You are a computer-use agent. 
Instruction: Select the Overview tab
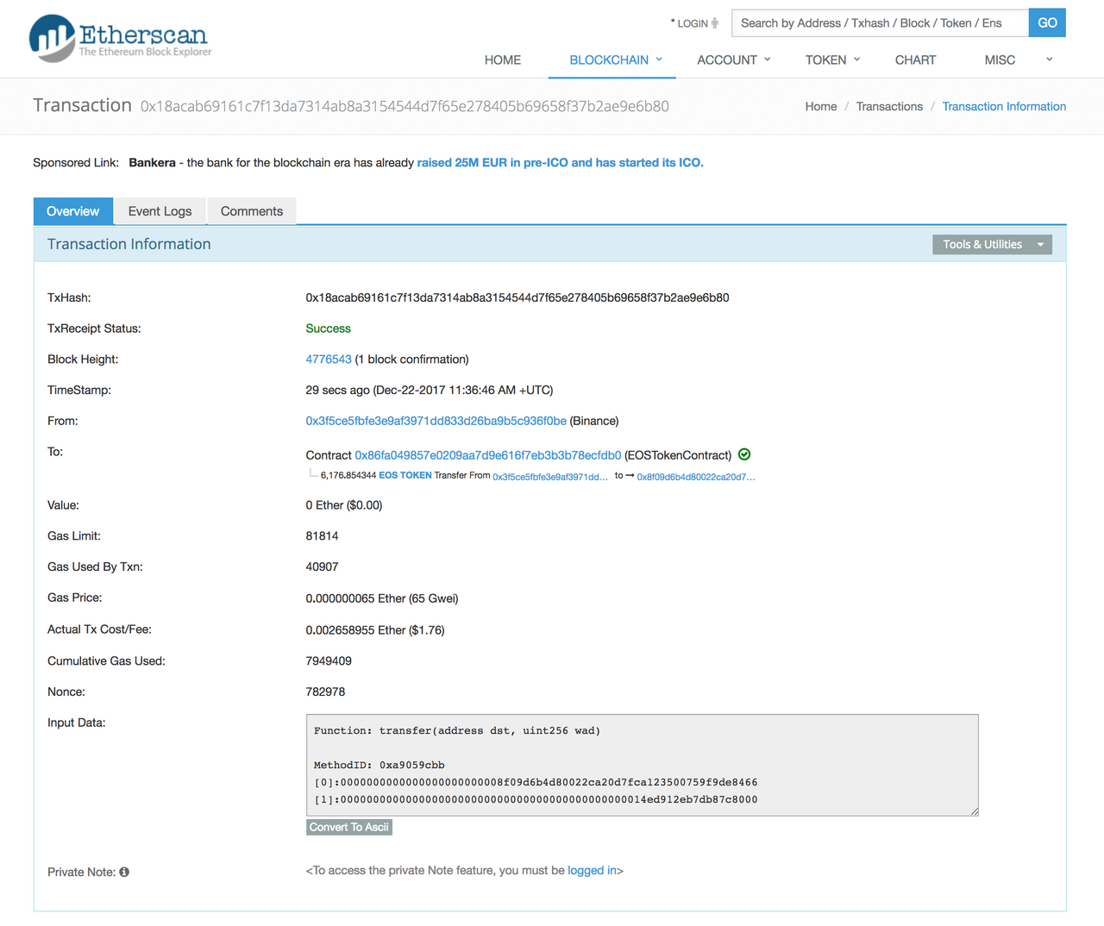(x=73, y=211)
